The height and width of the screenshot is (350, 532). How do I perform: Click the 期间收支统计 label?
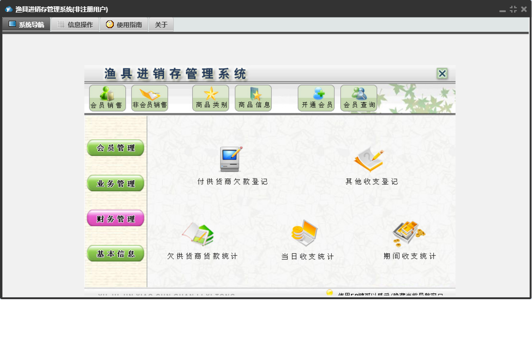pos(410,256)
